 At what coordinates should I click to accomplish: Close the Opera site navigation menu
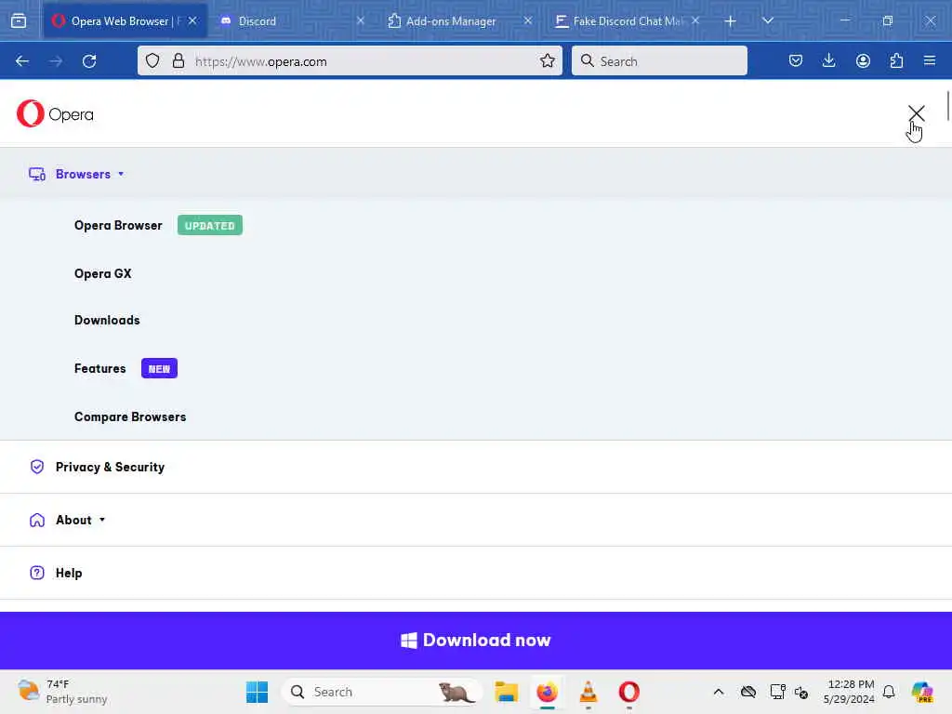(x=916, y=112)
